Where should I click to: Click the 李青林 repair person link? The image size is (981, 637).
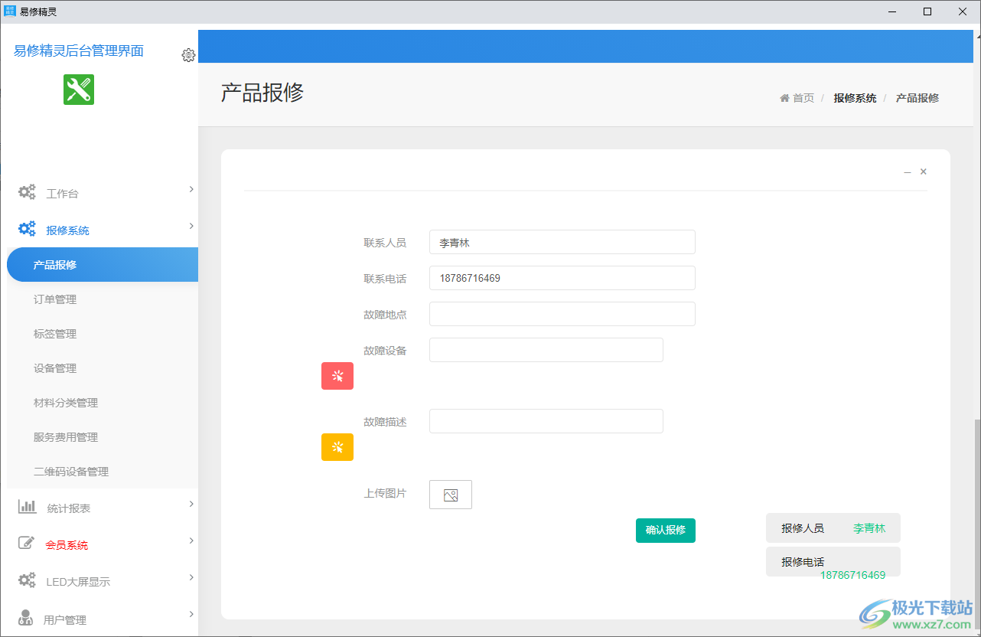tap(869, 528)
